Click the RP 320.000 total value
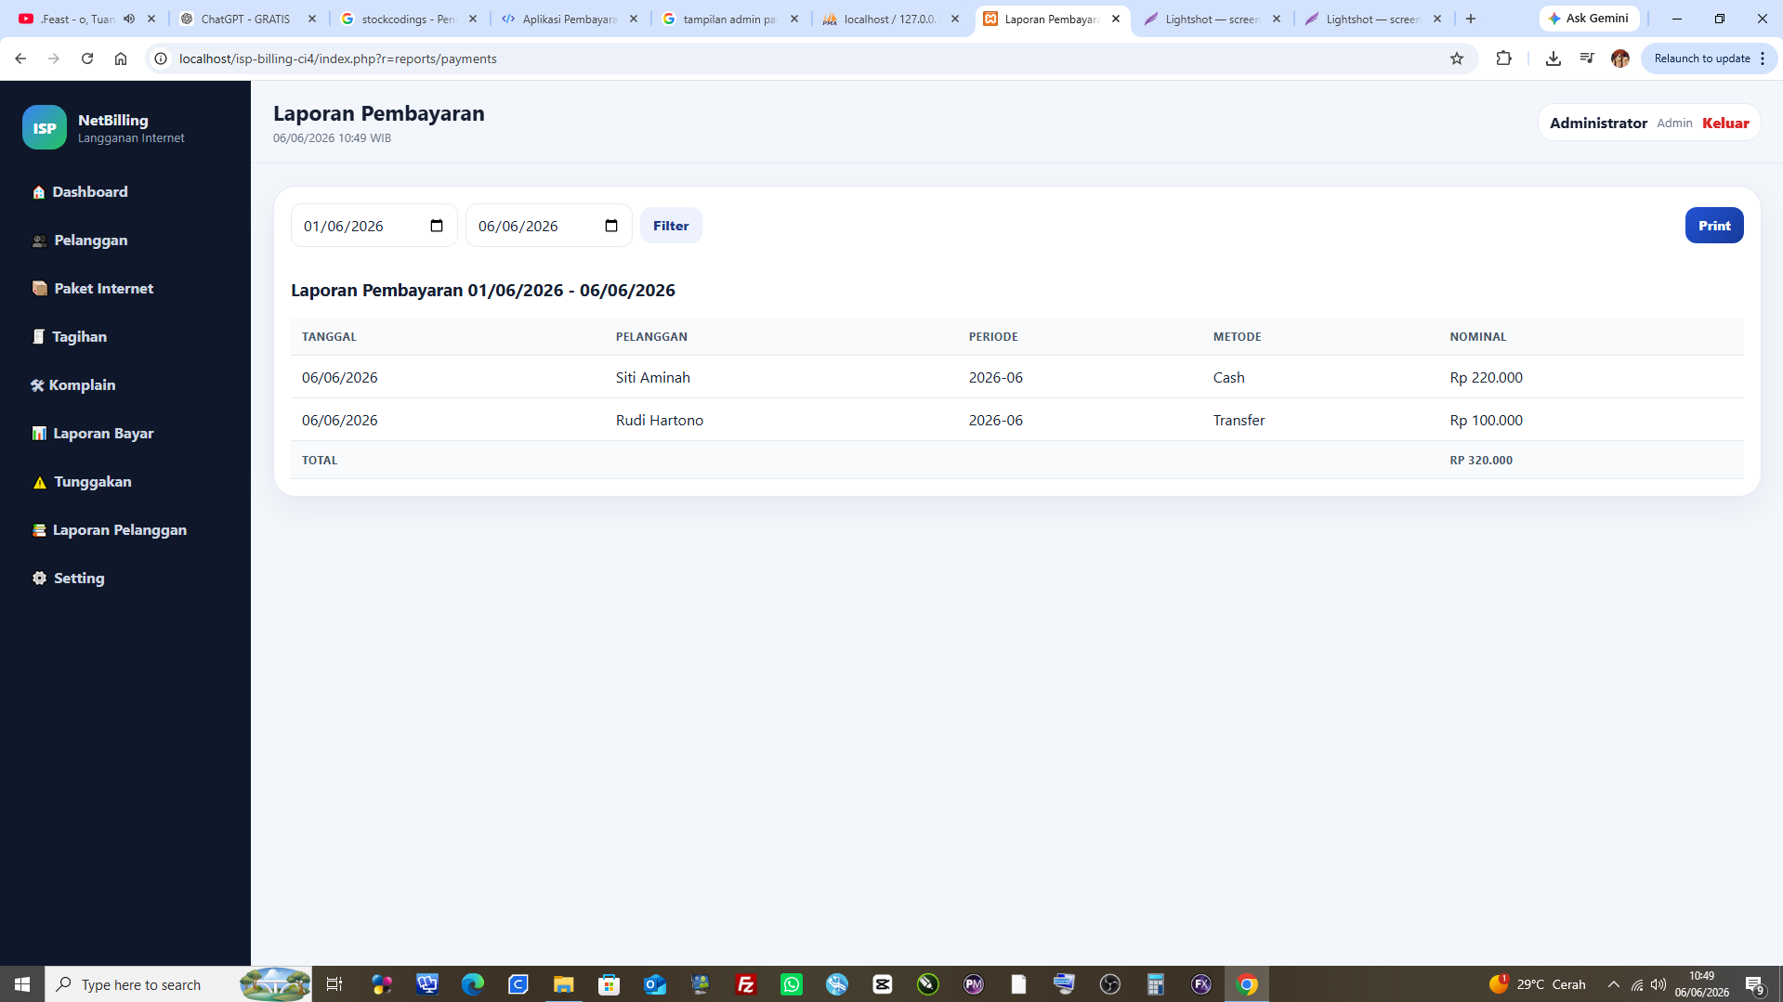The image size is (1783, 1002). [x=1481, y=460]
